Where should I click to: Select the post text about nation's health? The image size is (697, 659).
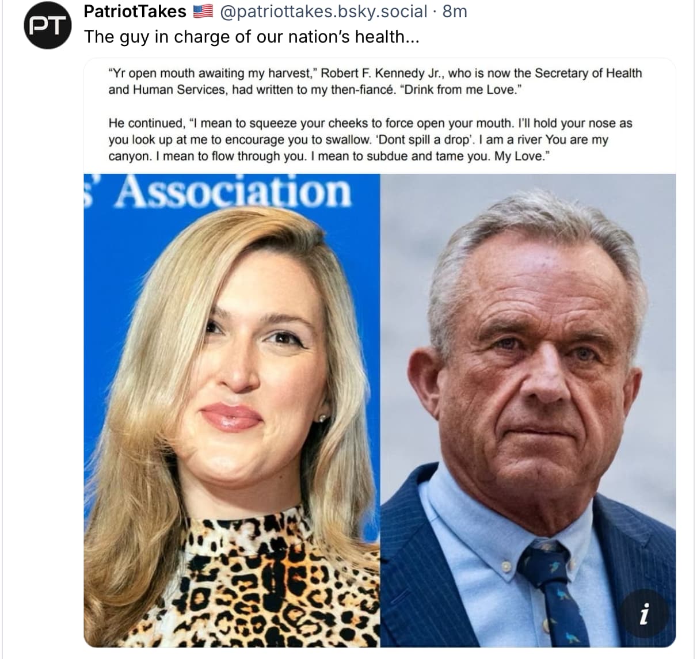(252, 37)
